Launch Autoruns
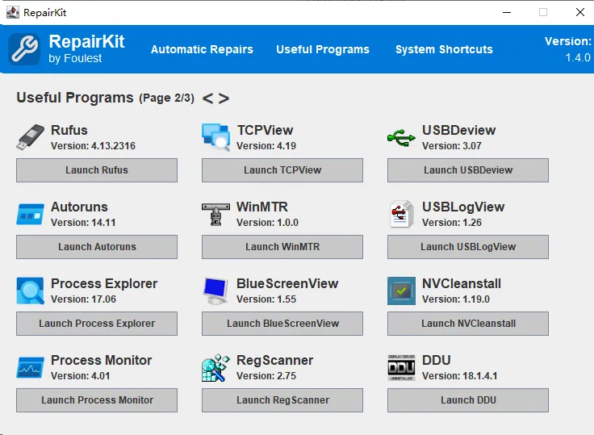594x435 pixels. coord(97,247)
